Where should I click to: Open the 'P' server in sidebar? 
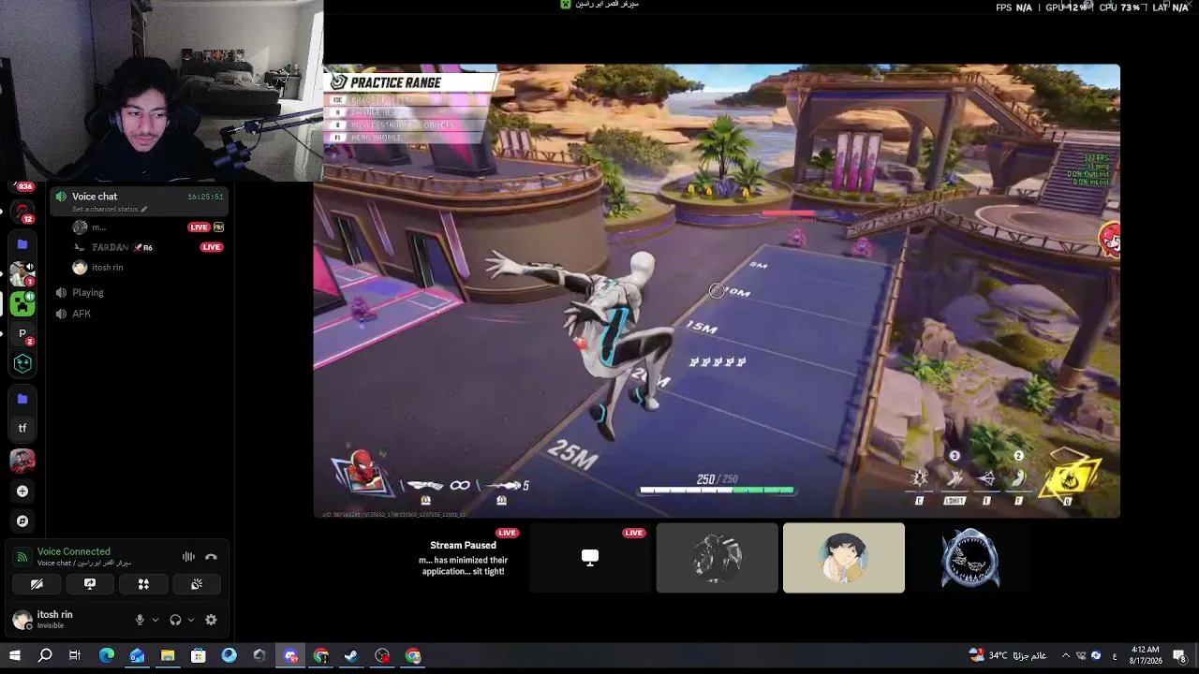[22, 333]
